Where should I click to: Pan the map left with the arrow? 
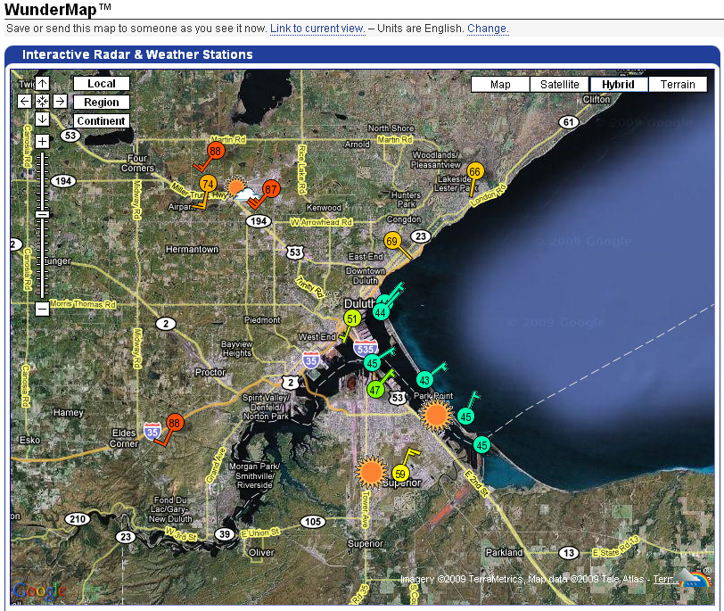[24, 101]
